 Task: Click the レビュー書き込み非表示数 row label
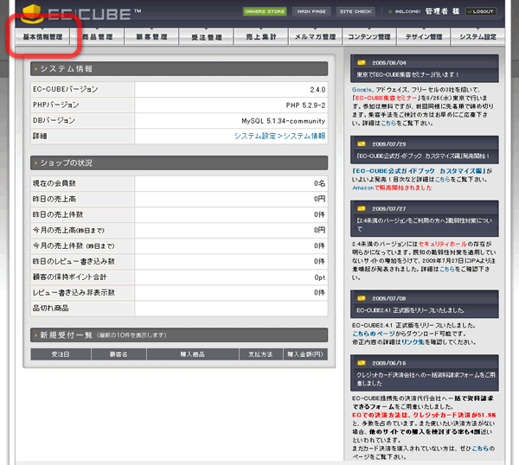tap(74, 292)
